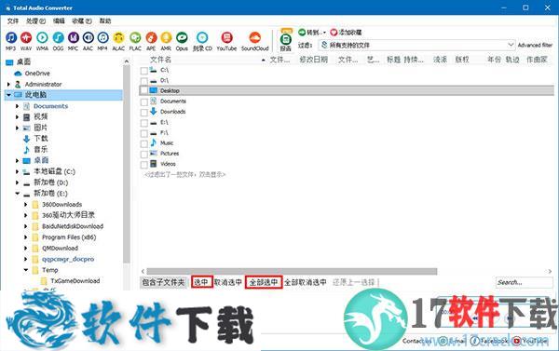
Task: Check the E:\ drive checkbox
Action: [x=143, y=123]
